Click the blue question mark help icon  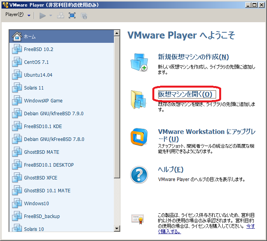point(139,175)
